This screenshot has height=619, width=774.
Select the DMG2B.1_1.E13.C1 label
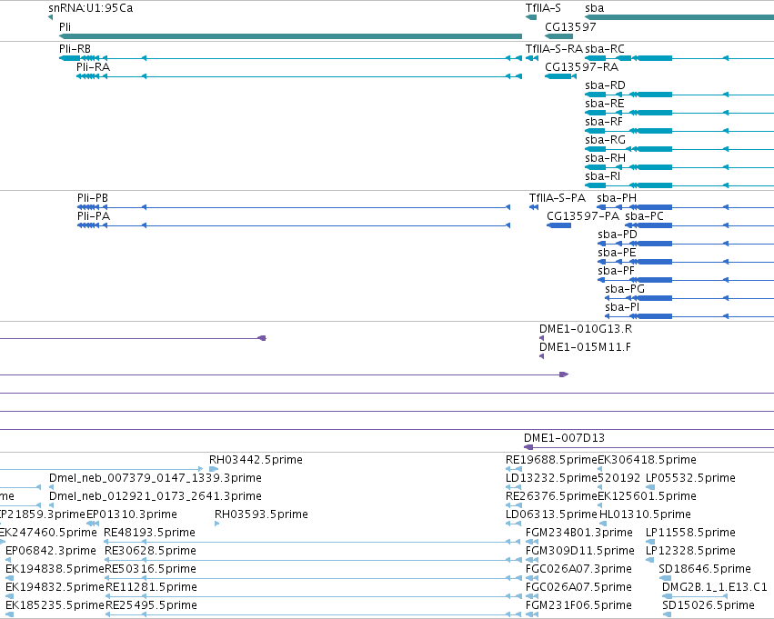[715, 588]
